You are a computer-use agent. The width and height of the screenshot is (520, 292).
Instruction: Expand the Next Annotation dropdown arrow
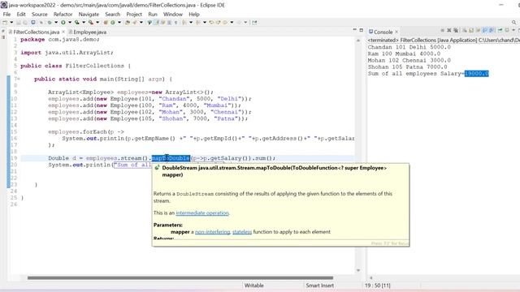[x=191, y=23]
